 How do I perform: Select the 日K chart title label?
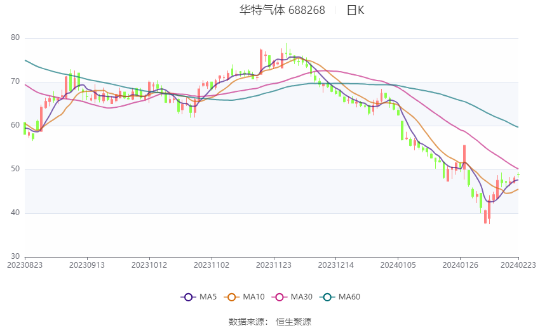355,10
